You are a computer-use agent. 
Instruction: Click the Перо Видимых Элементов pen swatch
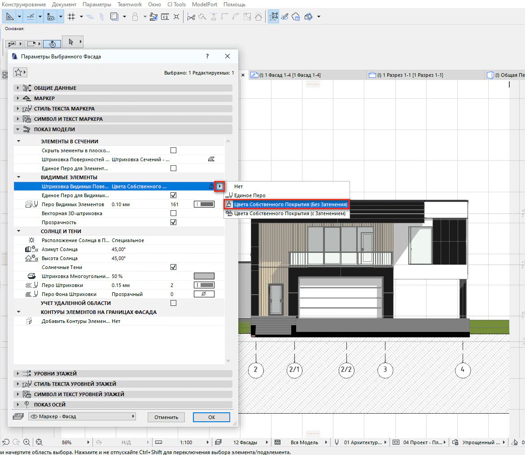204,204
